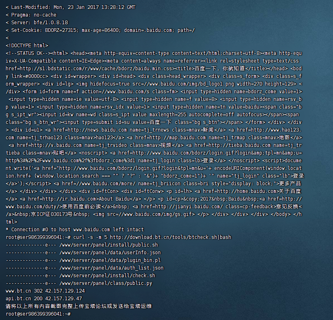Screen dimensions: 333x320
Task: Click the '/www/server/panel/data/plugin_bin.pl' path
Action: 110,260
